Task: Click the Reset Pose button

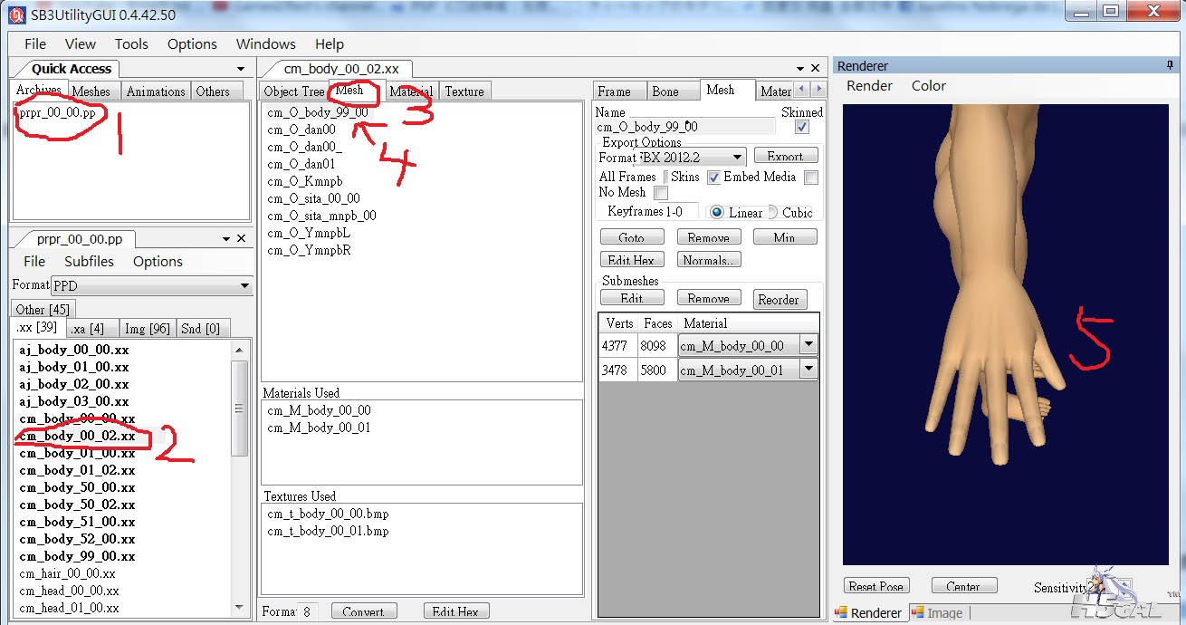Action: click(x=875, y=586)
